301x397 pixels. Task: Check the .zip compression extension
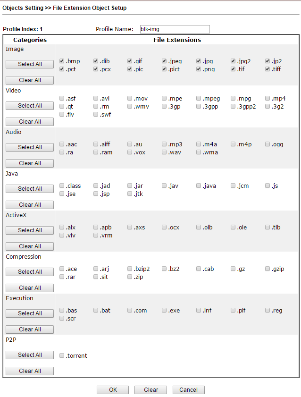tap(130, 277)
